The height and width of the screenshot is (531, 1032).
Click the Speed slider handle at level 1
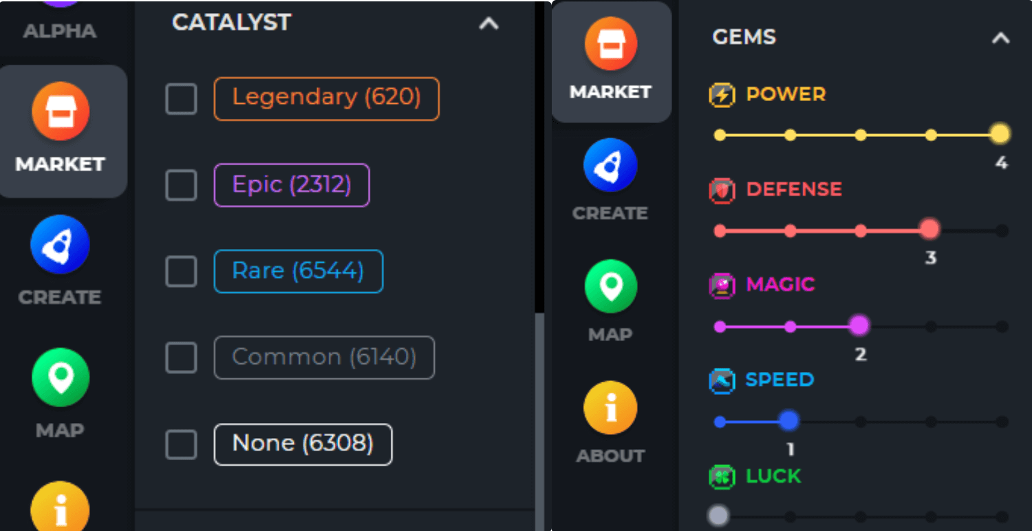789,421
